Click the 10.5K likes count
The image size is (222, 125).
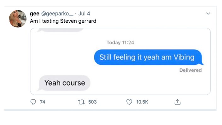(142, 102)
